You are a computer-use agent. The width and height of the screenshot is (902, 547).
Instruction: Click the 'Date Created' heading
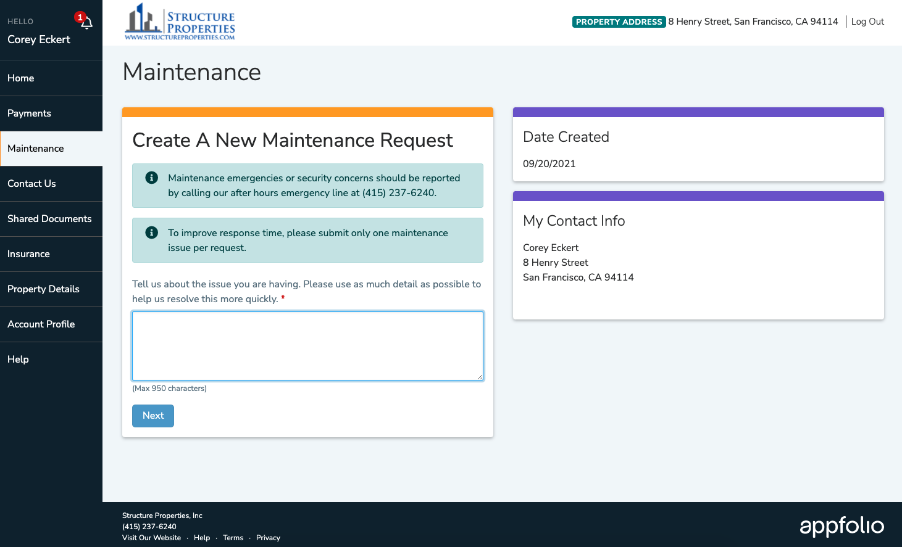point(566,137)
